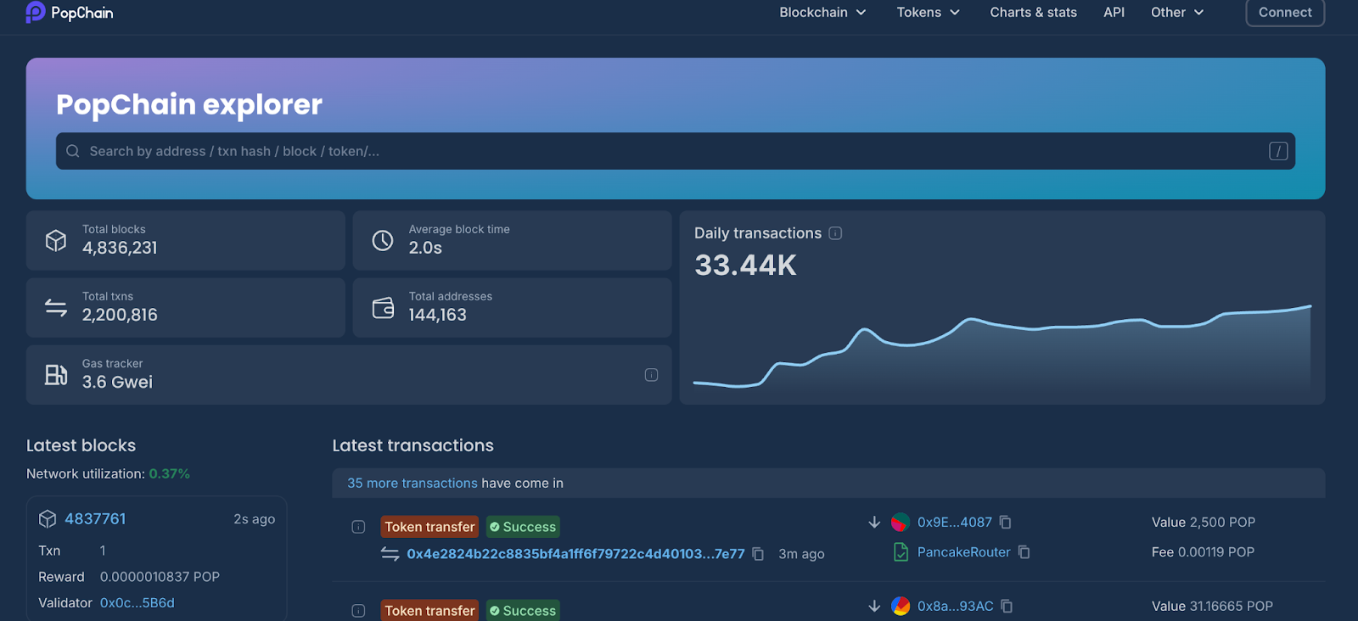The image size is (1358, 621).
Task: Load the 35 more transactions link
Action: [412, 484]
